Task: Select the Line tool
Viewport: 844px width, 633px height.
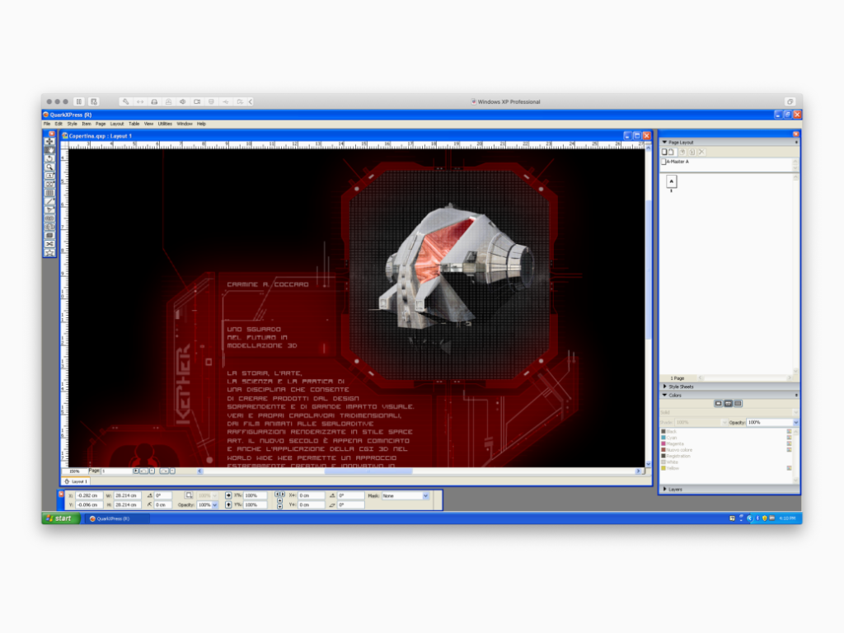Action: pos(49,202)
